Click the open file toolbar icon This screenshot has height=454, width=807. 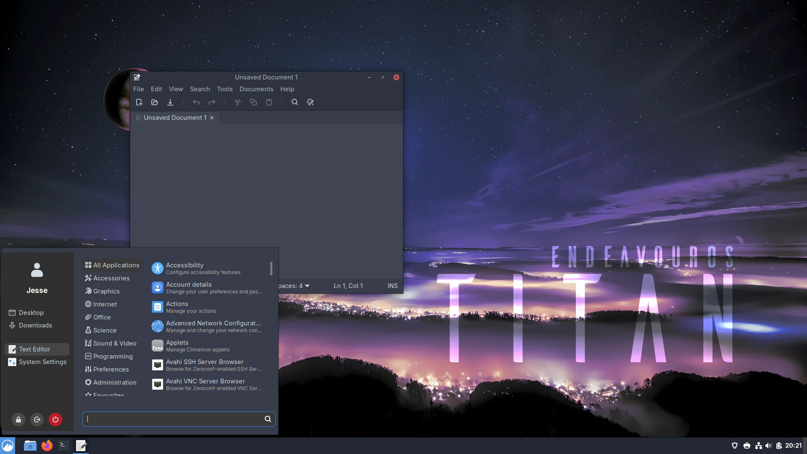tap(155, 102)
